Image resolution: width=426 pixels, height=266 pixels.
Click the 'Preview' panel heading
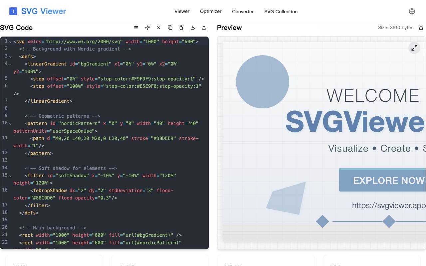coord(229,28)
